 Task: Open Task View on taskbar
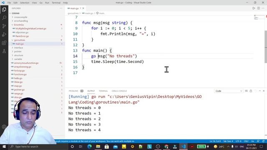click(81, 146)
